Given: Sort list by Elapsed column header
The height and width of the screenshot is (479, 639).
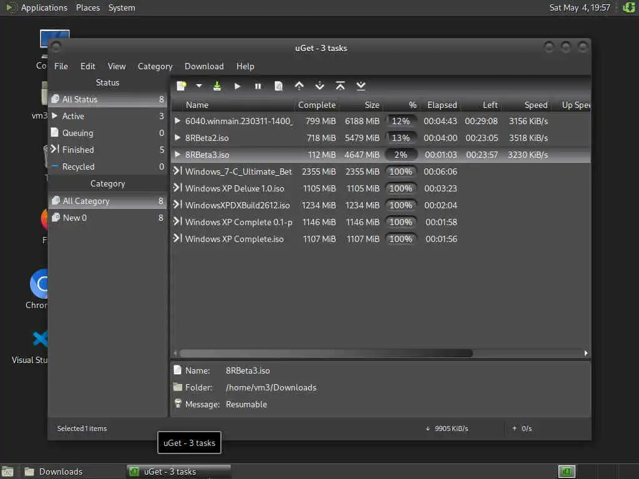Looking at the screenshot, I should point(442,105).
